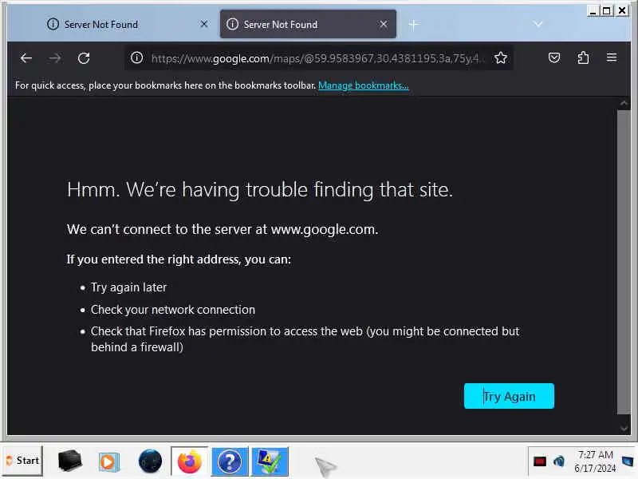
Task: Click the show desktop tray icon
Action: click(628, 461)
